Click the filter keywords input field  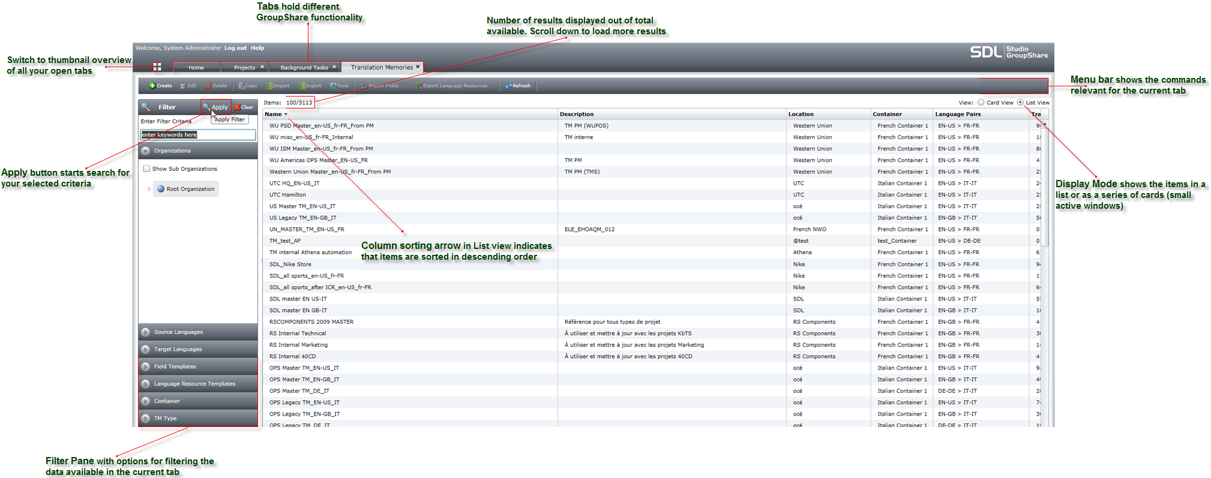coord(198,135)
